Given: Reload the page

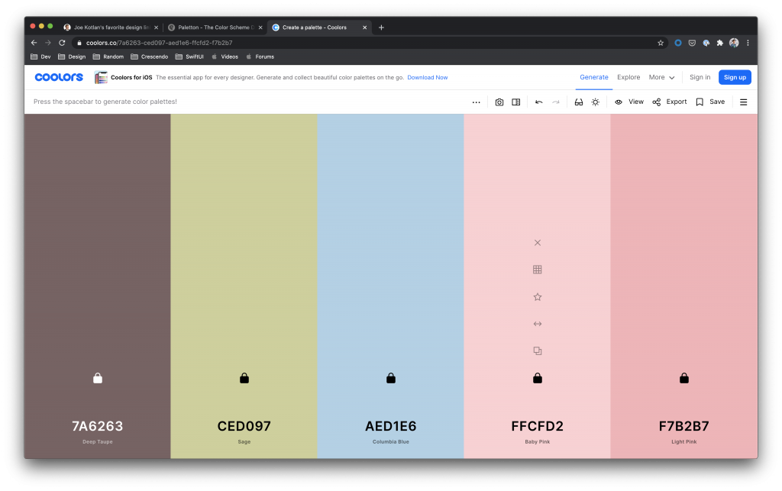Looking at the screenshot, I should tap(62, 43).
